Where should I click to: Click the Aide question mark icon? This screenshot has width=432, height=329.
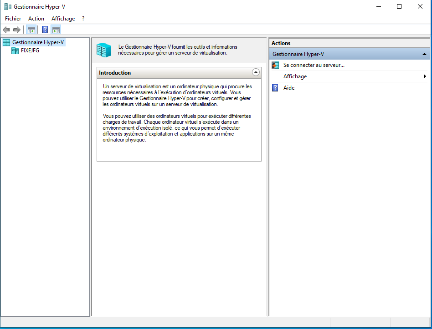point(275,88)
